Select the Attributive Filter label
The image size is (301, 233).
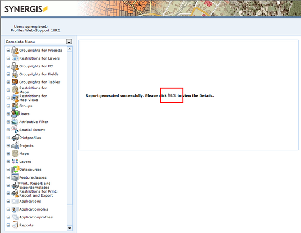tap(34, 122)
